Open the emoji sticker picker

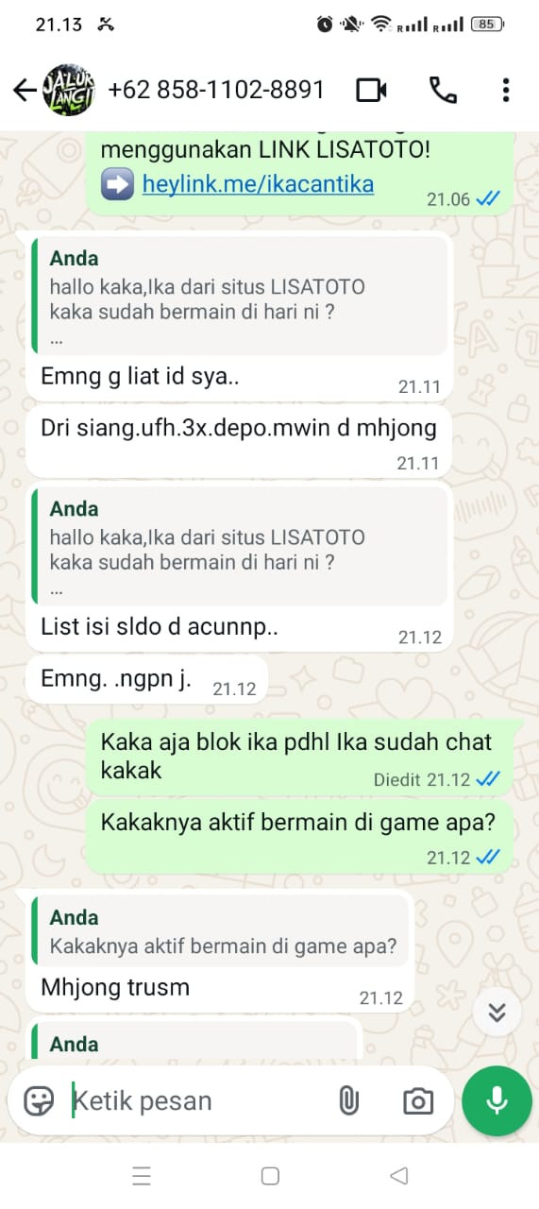click(39, 1100)
